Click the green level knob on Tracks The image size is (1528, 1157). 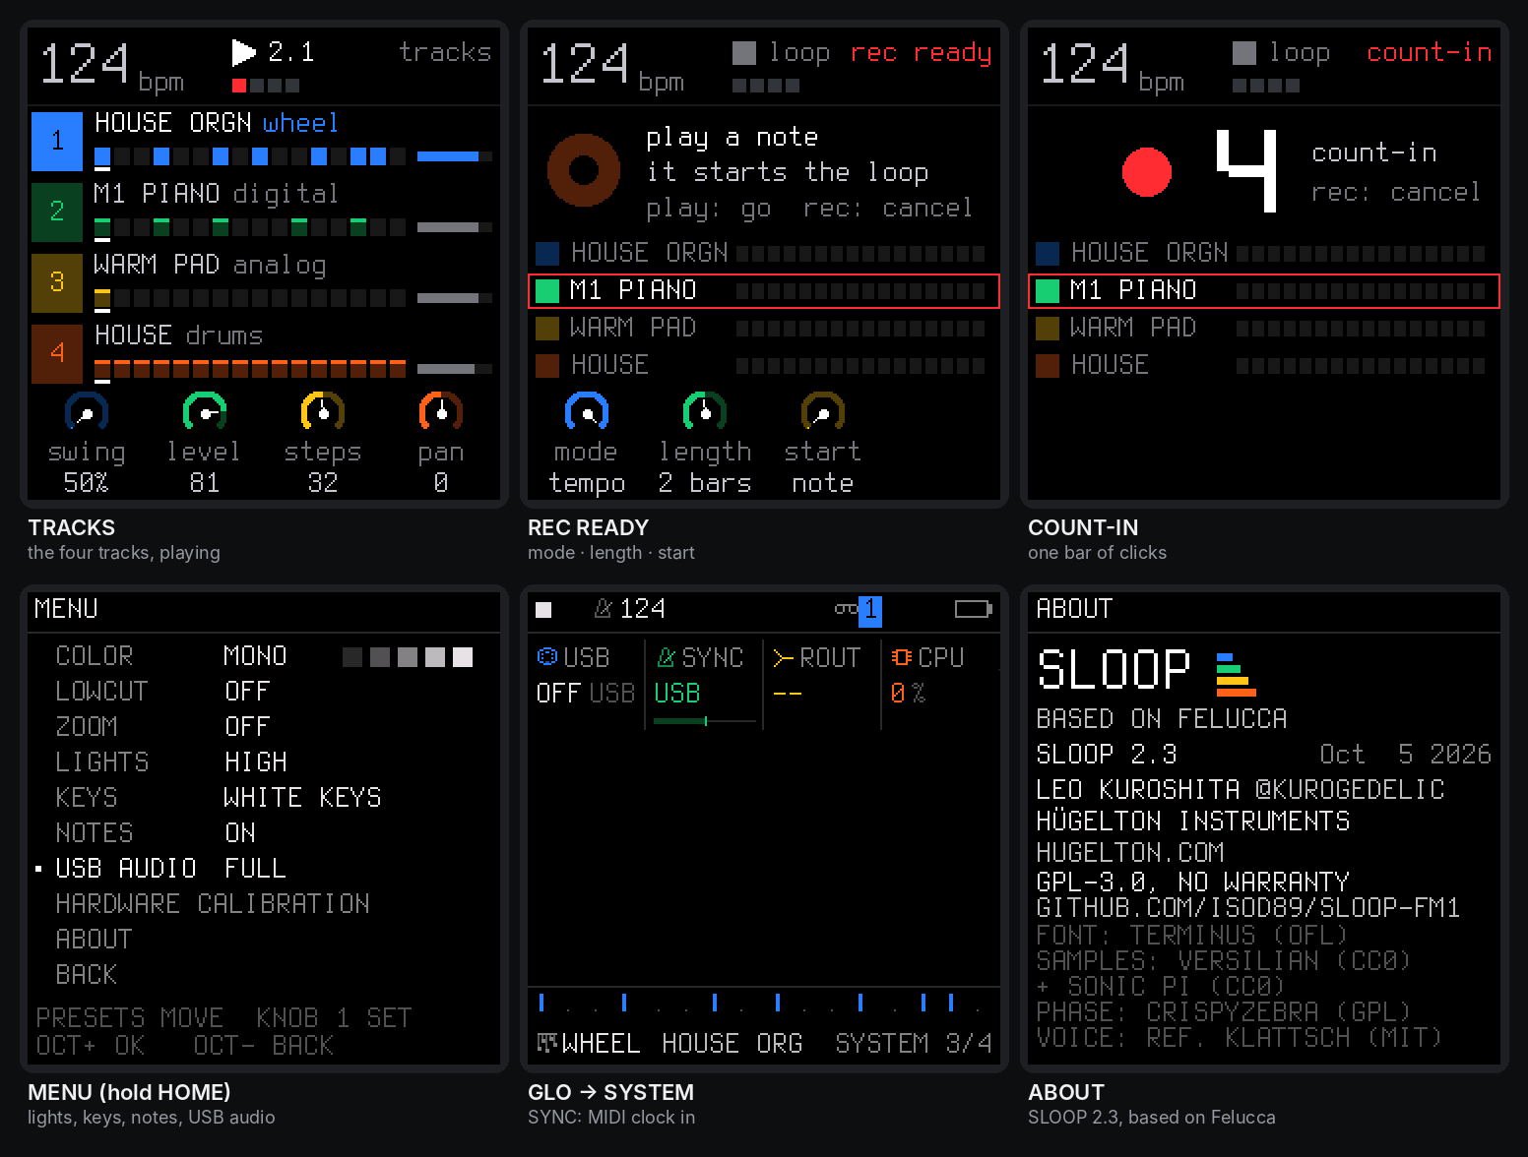(205, 412)
